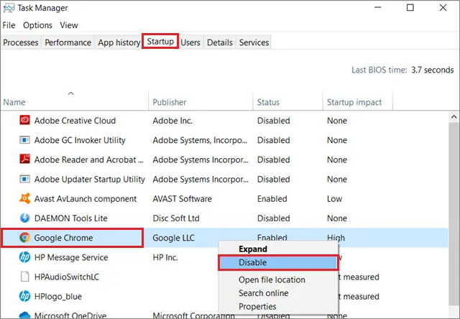The width and height of the screenshot is (460, 319).
Task: Click the High startup impact for Chrome
Action: [336, 238]
